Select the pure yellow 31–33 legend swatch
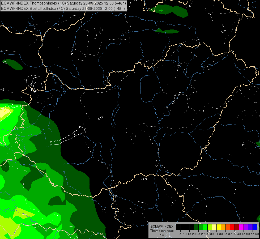The width and height of the screenshot is (260, 239). click(219, 227)
